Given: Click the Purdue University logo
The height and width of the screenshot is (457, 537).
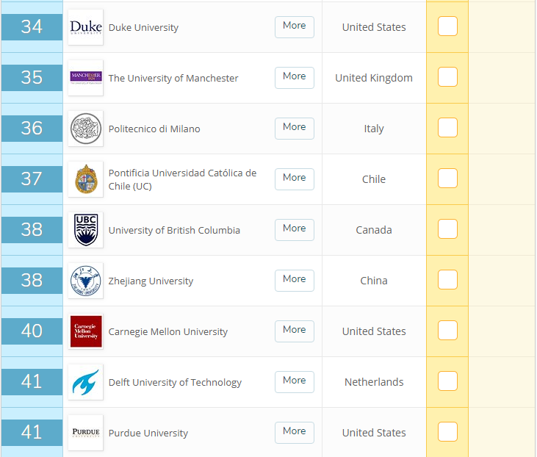Looking at the screenshot, I should [x=86, y=433].
